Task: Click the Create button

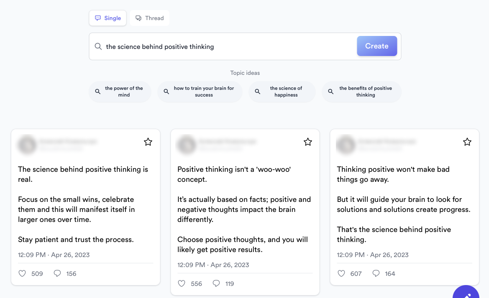Action: [377, 46]
